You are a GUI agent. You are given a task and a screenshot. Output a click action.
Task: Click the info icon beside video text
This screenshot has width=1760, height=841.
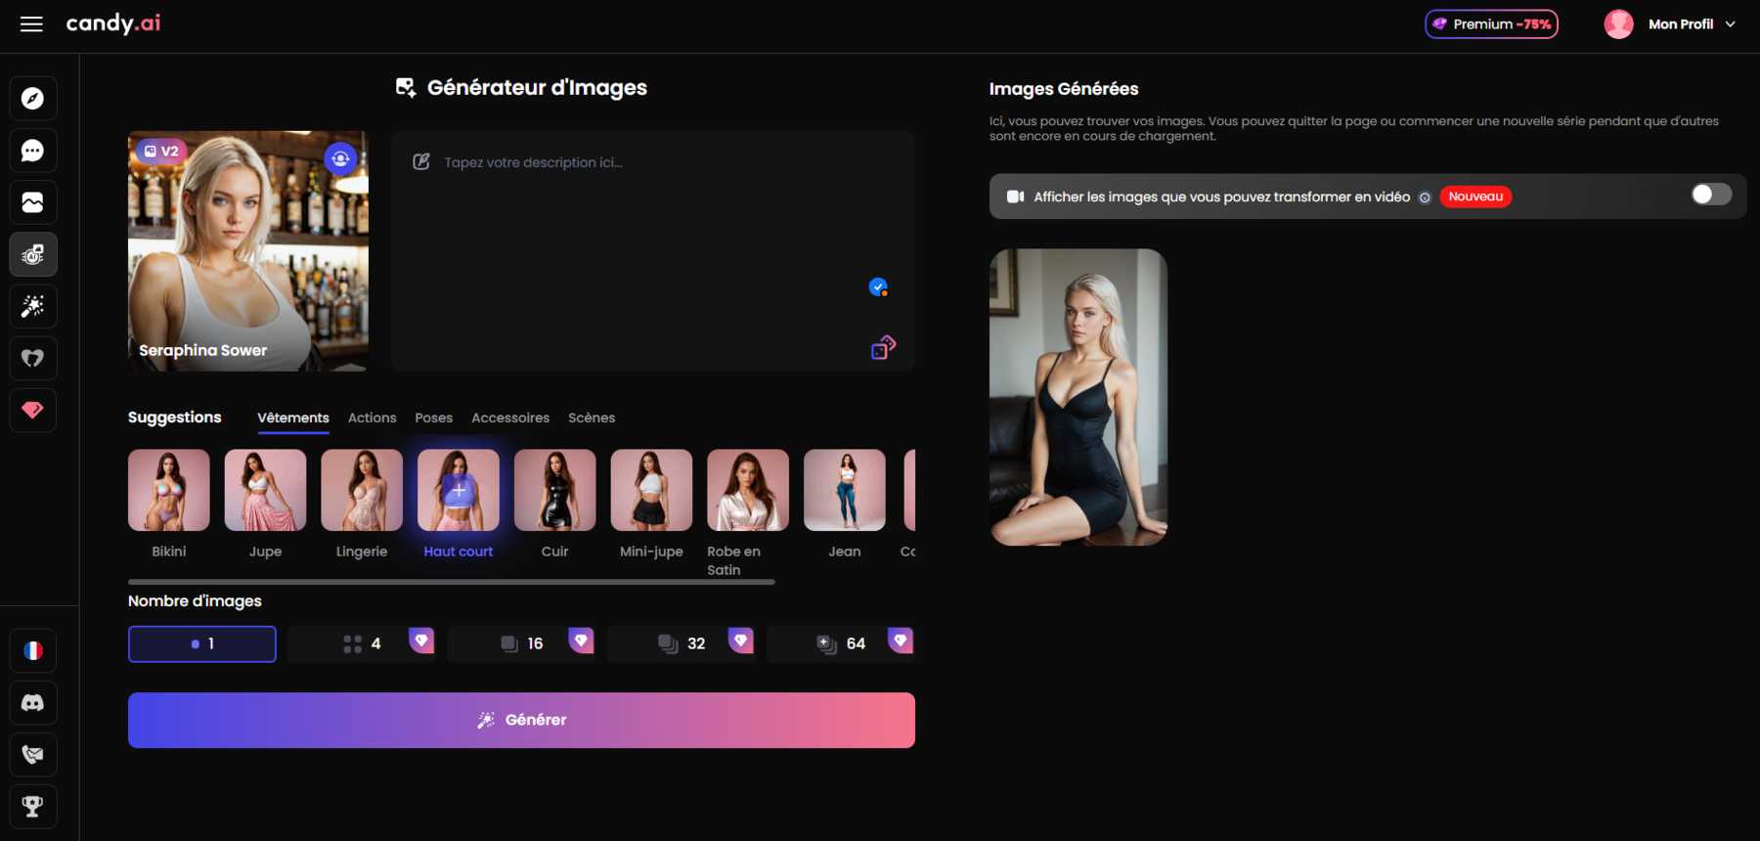(1425, 198)
